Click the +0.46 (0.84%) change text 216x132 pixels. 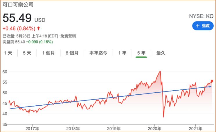(19, 29)
